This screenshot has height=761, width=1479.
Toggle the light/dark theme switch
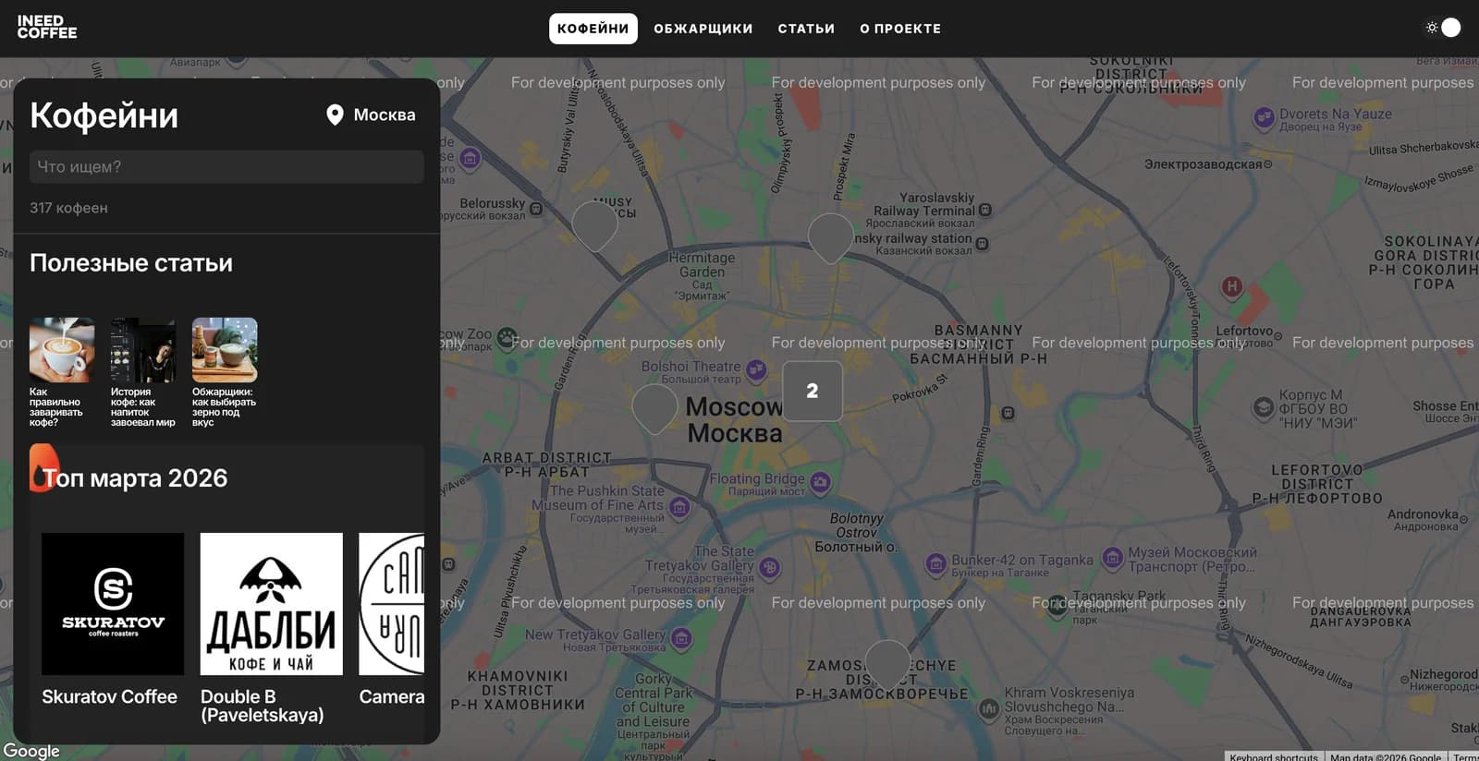click(x=1443, y=28)
